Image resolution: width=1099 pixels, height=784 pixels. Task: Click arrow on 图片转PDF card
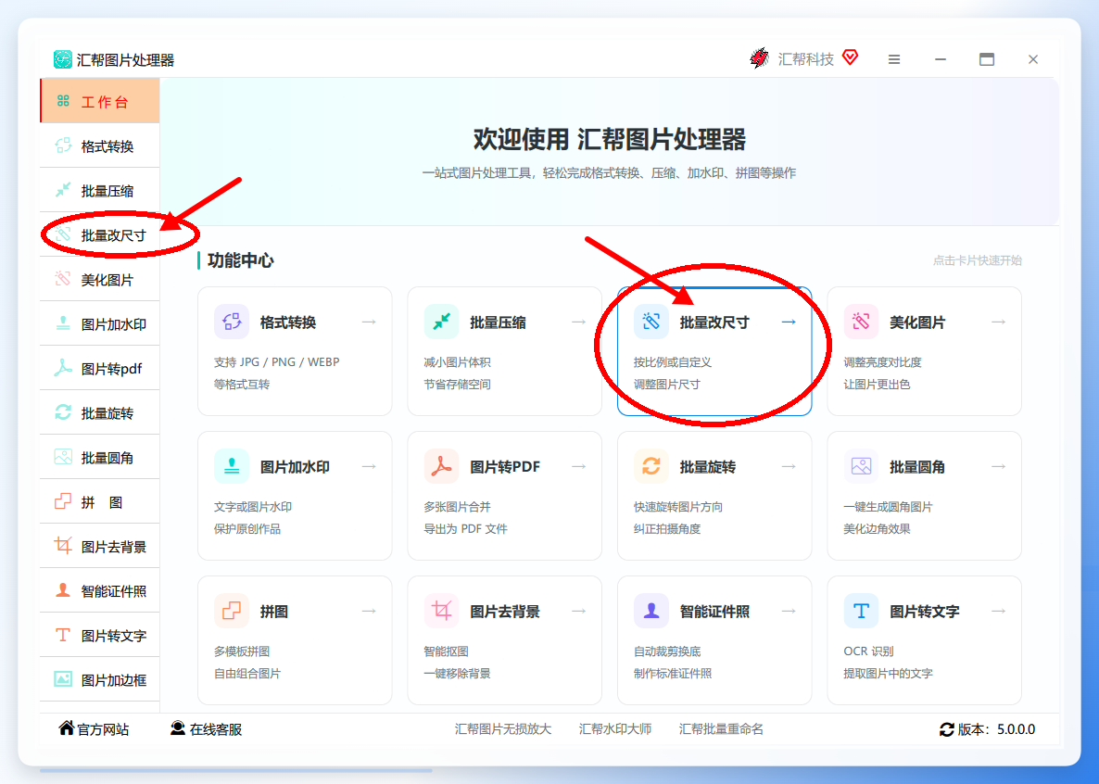[579, 466]
